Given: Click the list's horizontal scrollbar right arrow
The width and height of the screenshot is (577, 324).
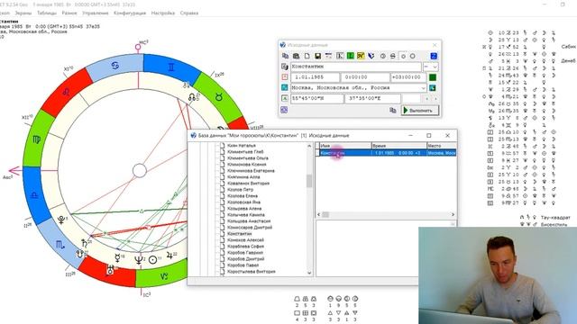Looking at the screenshot, I should pyautogui.click(x=453, y=214).
